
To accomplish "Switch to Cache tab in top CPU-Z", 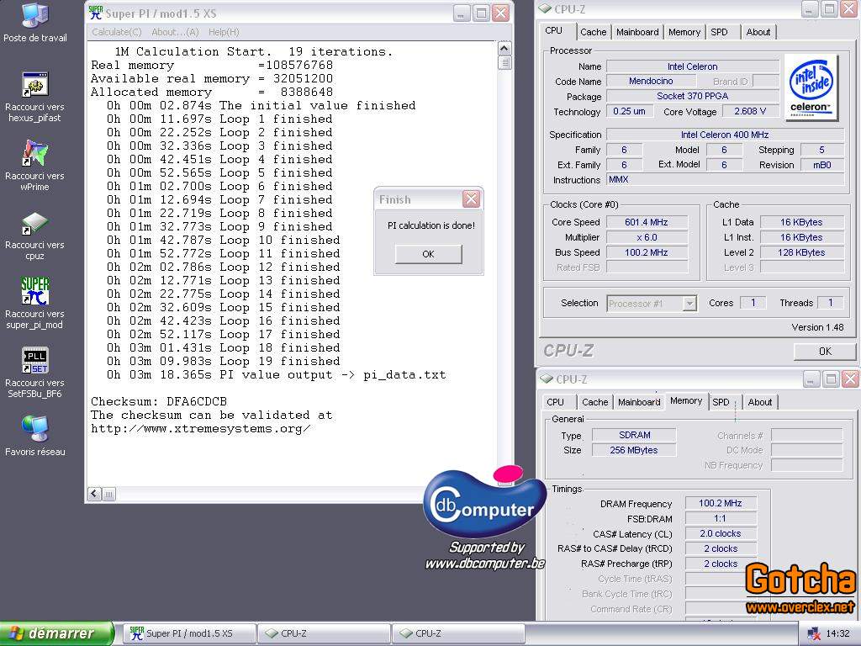I will point(594,32).
